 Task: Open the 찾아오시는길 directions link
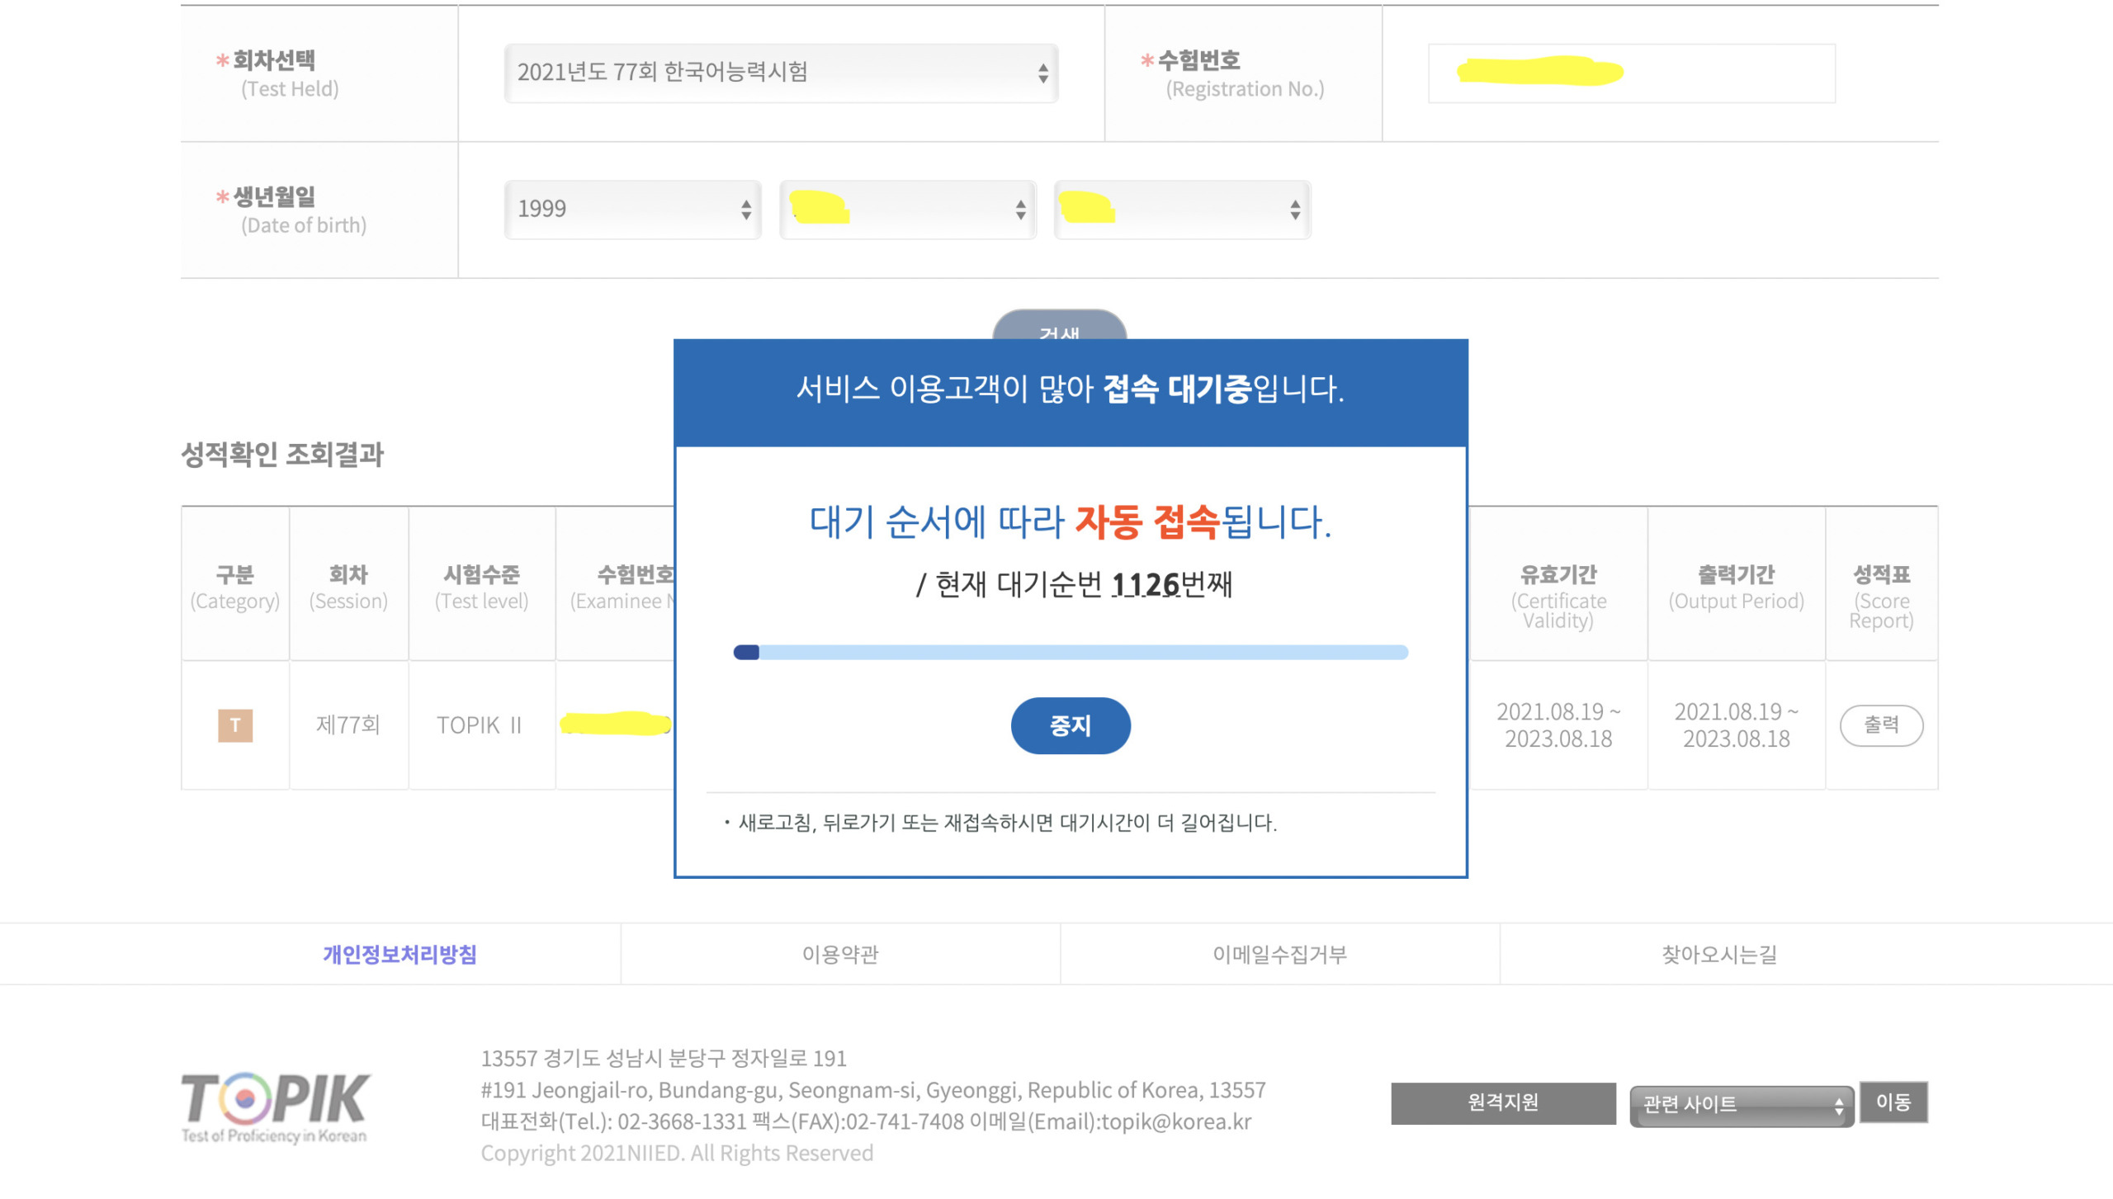coord(1719,954)
